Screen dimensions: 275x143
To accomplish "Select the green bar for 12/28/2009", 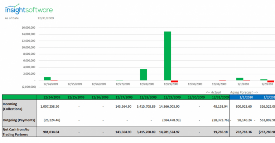I will [x=143, y=75].
